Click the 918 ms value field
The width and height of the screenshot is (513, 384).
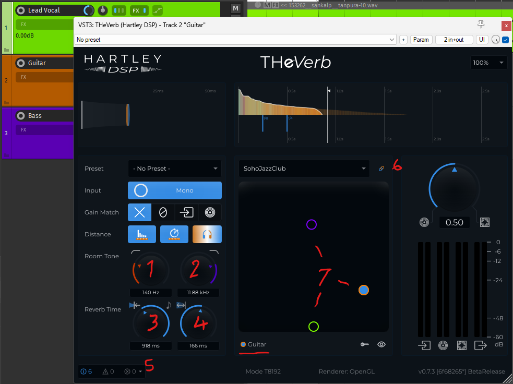151,346
